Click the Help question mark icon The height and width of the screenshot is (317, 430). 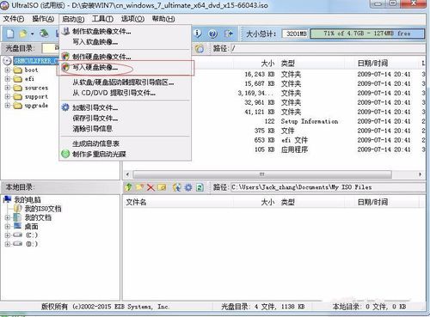coord(212,34)
